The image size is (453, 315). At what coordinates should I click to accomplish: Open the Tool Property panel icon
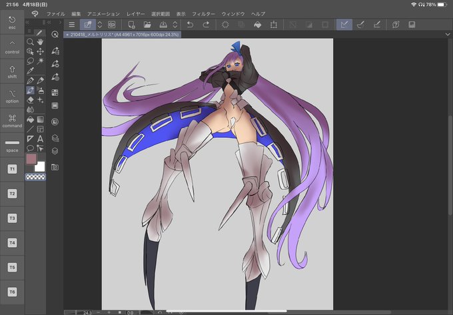click(55, 64)
